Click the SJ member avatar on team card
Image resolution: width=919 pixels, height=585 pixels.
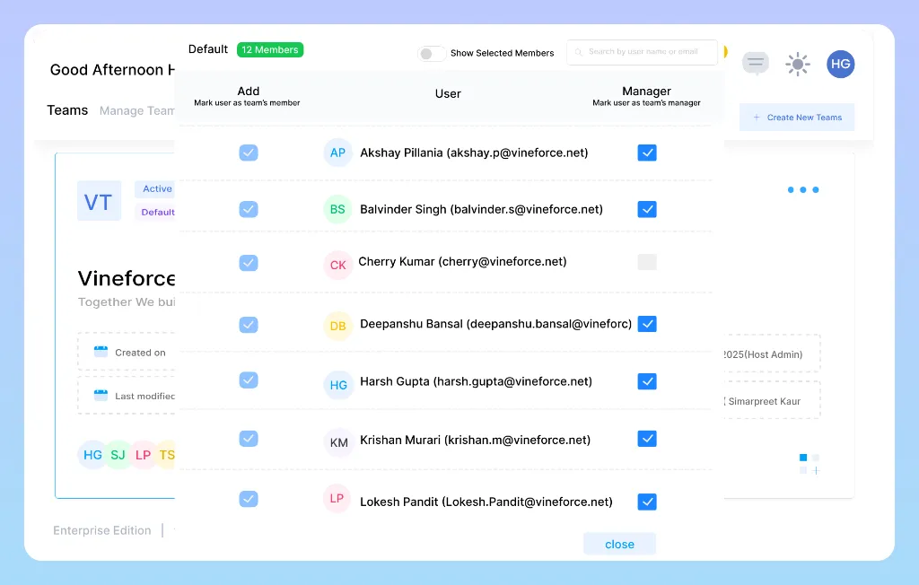click(118, 455)
